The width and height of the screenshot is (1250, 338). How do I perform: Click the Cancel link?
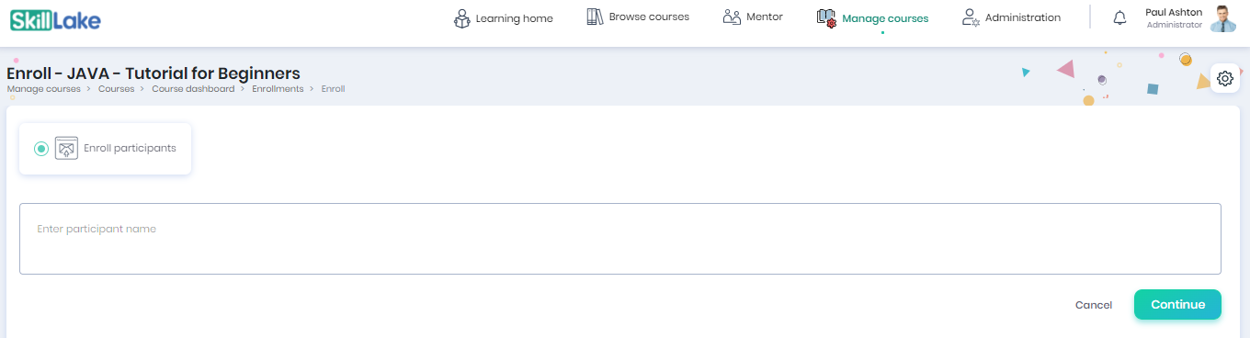[x=1094, y=305]
